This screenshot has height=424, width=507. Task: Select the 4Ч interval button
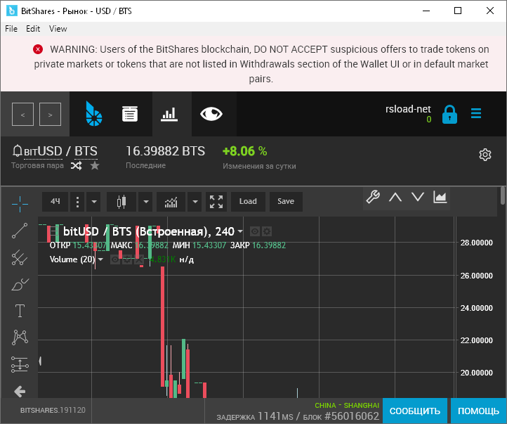[x=55, y=202]
